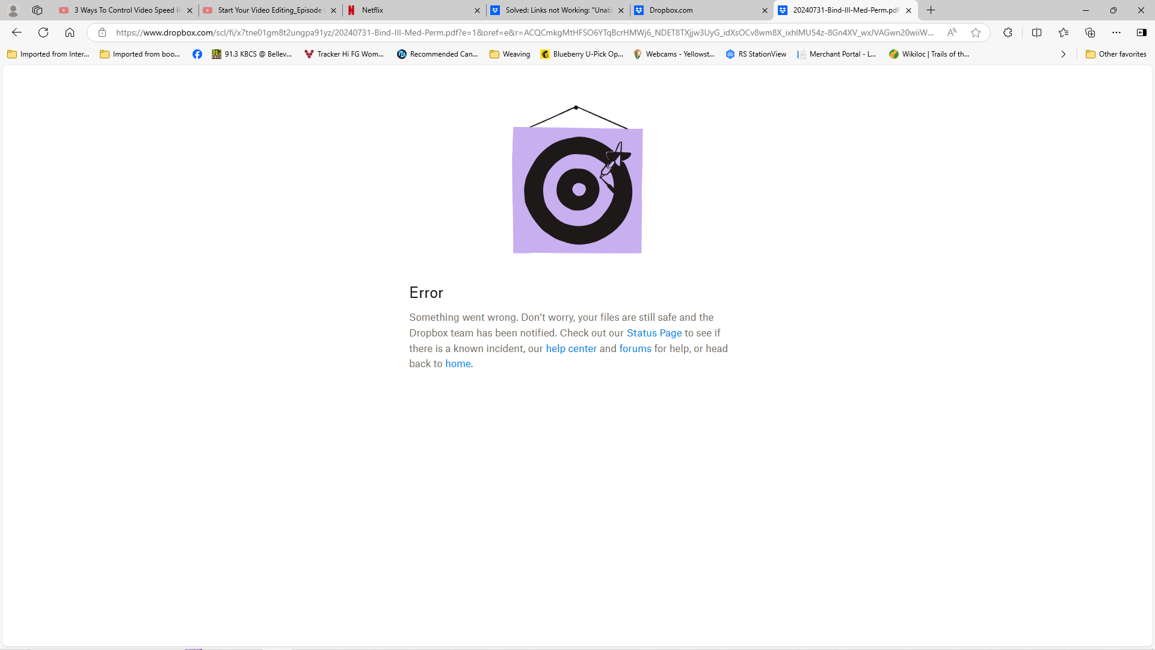Image resolution: width=1155 pixels, height=650 pixels.
Task: Open the Favorites list icon
Action: coord(1064,32)
